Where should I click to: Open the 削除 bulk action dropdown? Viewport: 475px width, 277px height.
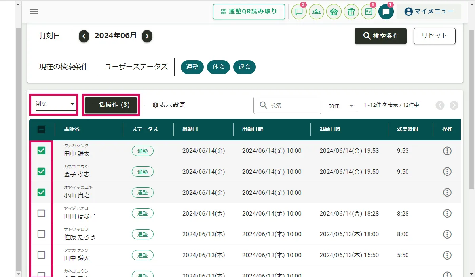click(x=55, y=104)
